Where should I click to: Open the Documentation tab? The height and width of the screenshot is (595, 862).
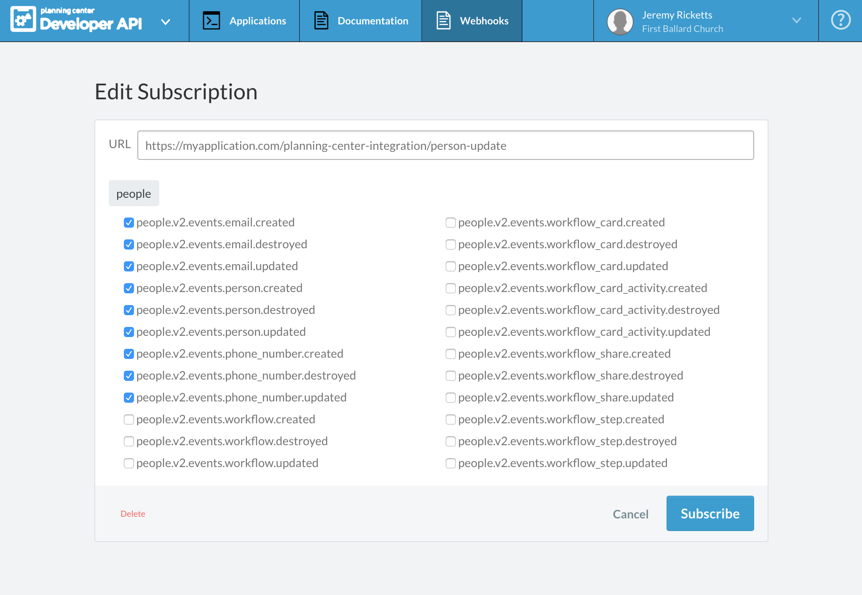(x=372, y=21)
